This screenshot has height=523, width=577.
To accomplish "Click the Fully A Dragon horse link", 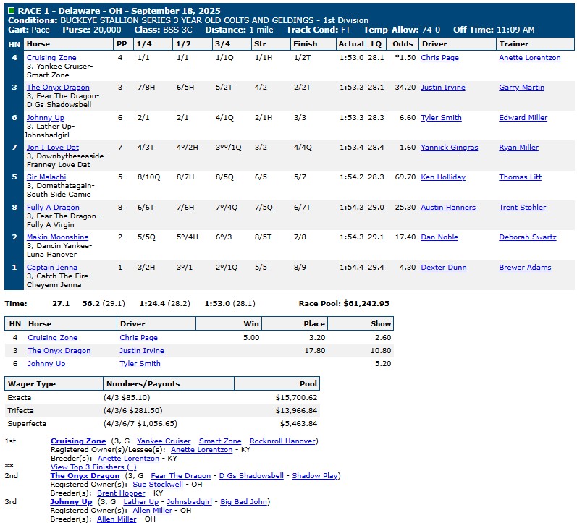I will tap(54, 208).
